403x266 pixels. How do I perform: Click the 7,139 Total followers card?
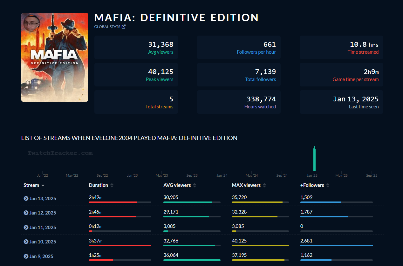[239, 75]
